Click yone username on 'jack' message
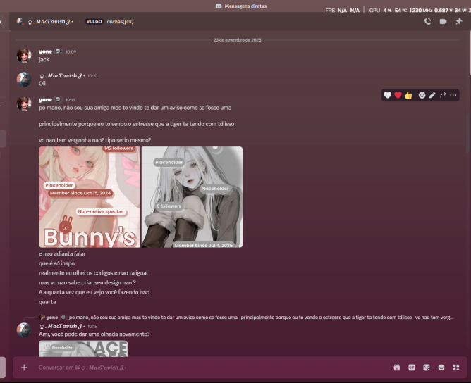Screen dimensions: 471x383 click(45, 51)
